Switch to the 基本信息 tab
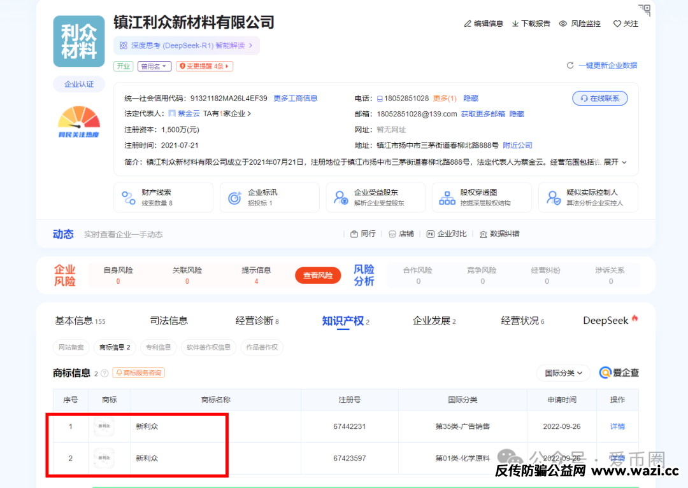The image size is (688, 488). tap(80, 321)
